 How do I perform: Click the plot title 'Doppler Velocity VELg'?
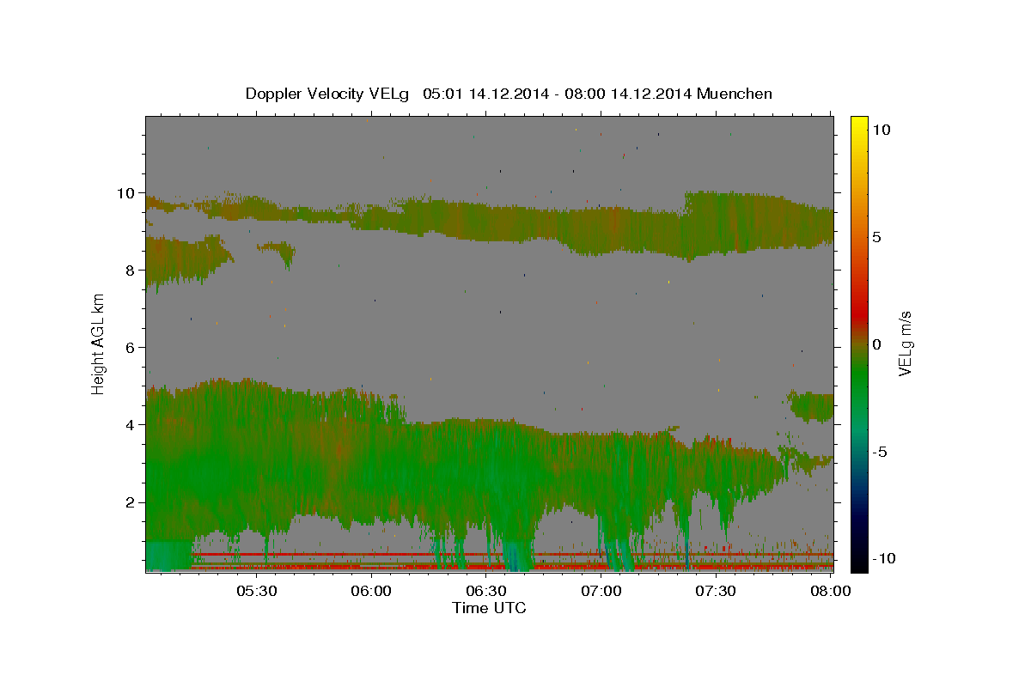point(326,94)
